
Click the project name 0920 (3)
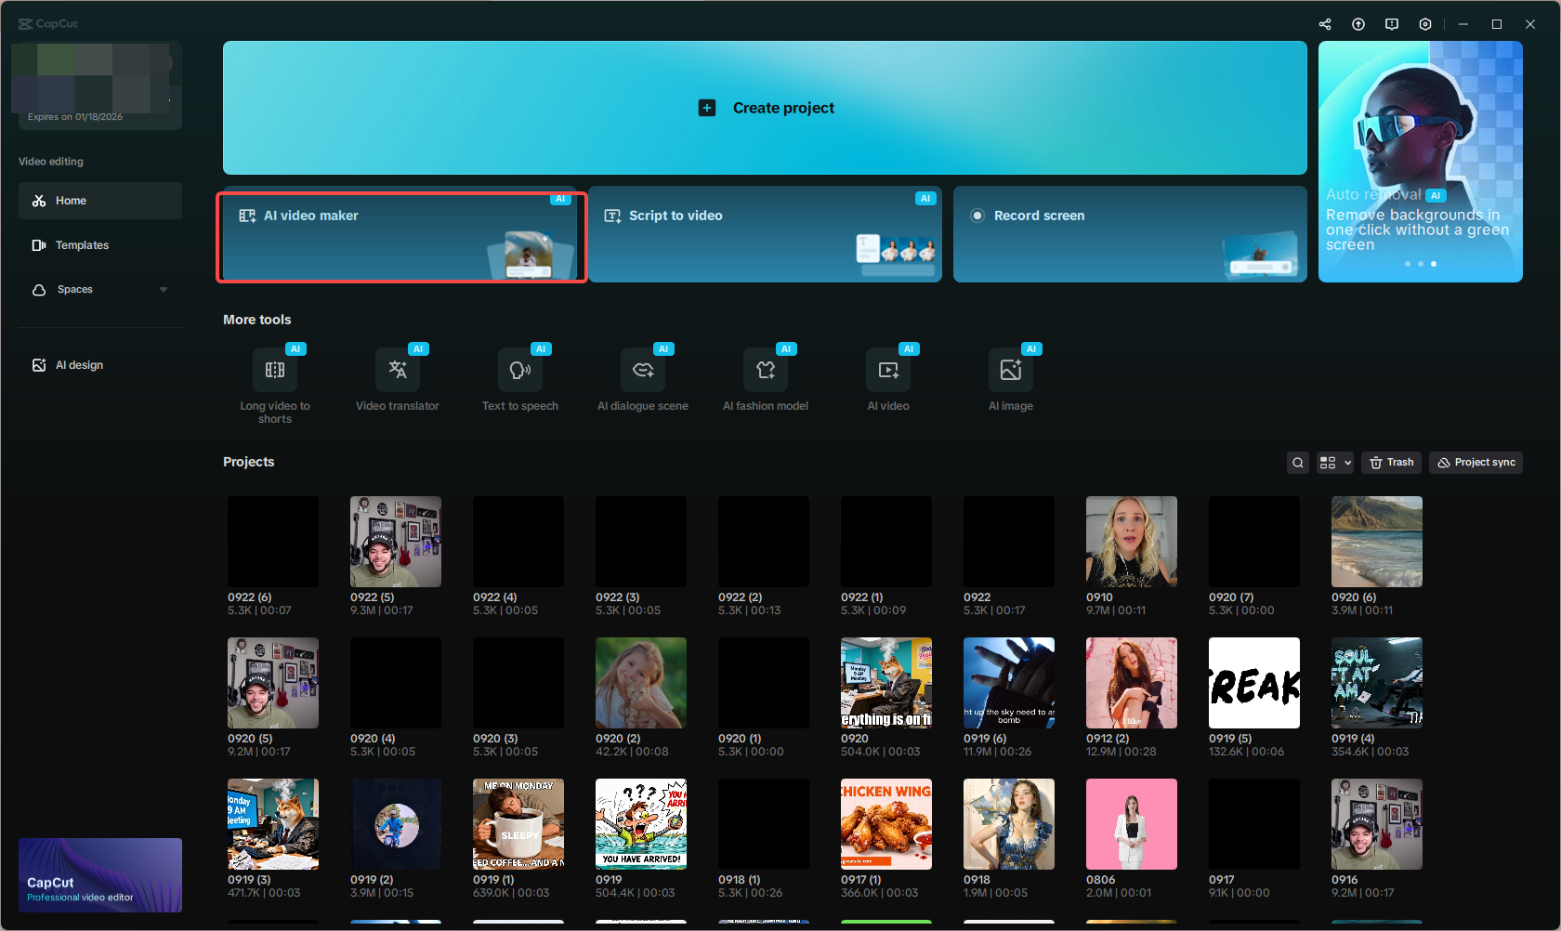495,739
